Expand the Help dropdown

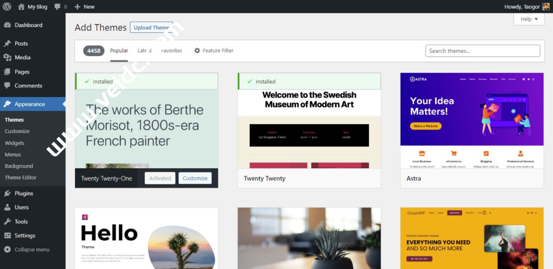pyautogui.click(x=529, y=19)
